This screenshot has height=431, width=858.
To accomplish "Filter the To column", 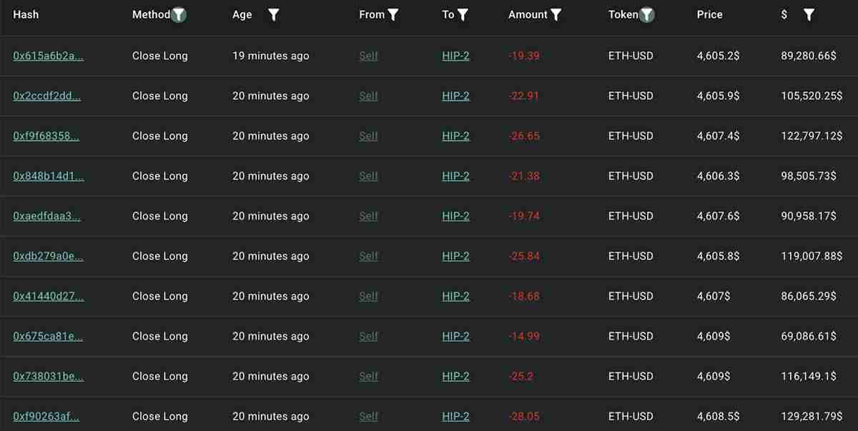I will (463, 14).
